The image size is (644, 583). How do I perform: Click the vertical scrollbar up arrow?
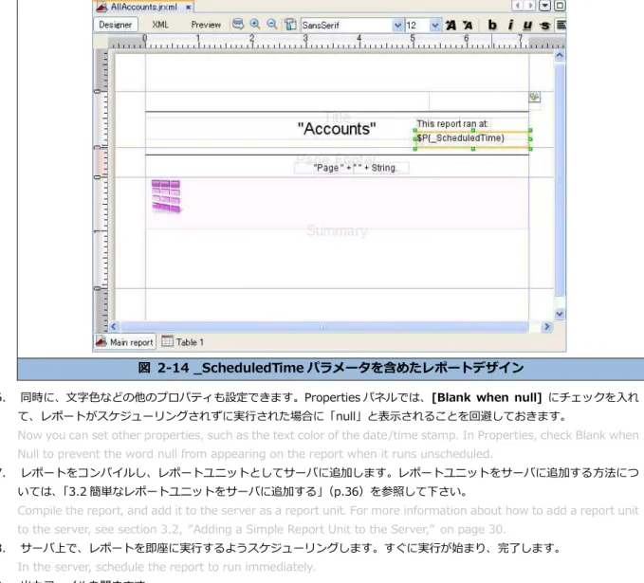pyautogui.click(x=560, y=55)
